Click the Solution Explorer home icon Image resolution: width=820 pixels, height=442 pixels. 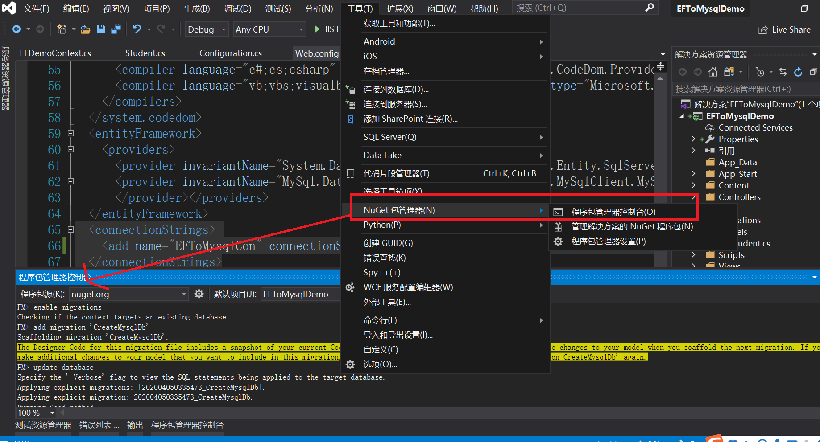click(x=713, y=72)
